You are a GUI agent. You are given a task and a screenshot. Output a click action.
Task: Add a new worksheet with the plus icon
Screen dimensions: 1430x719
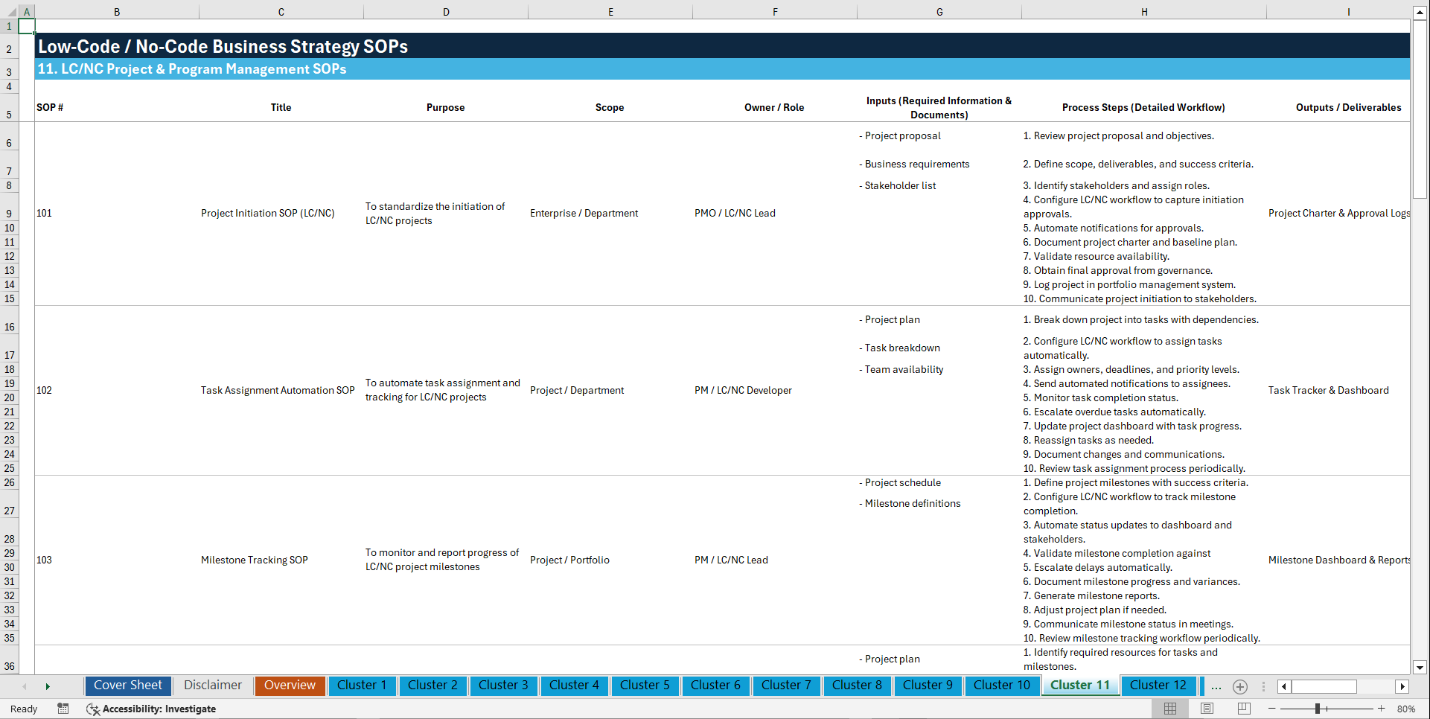click(x=1239, y=687)
